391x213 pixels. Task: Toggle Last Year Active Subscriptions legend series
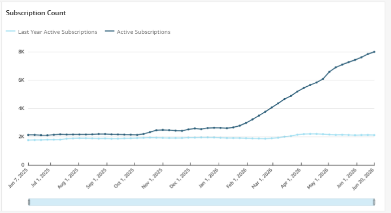pyautogui.click(x=51, y=32)
